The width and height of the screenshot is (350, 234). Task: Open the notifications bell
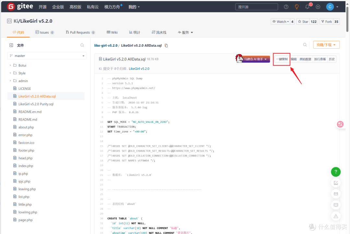click(x=307, y=7)
